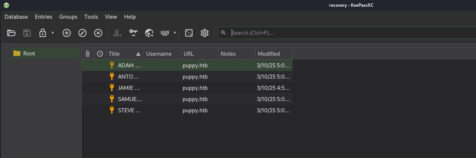Open the Groups menu
This screenshot has width=476, height=158.
[68, 17]
